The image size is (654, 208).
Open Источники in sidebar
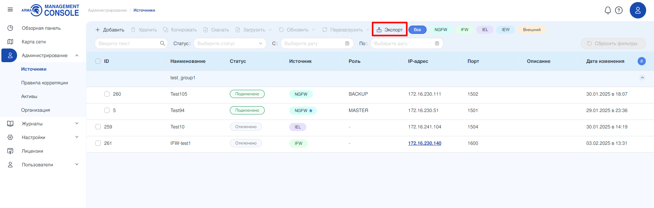coord(34,69)
